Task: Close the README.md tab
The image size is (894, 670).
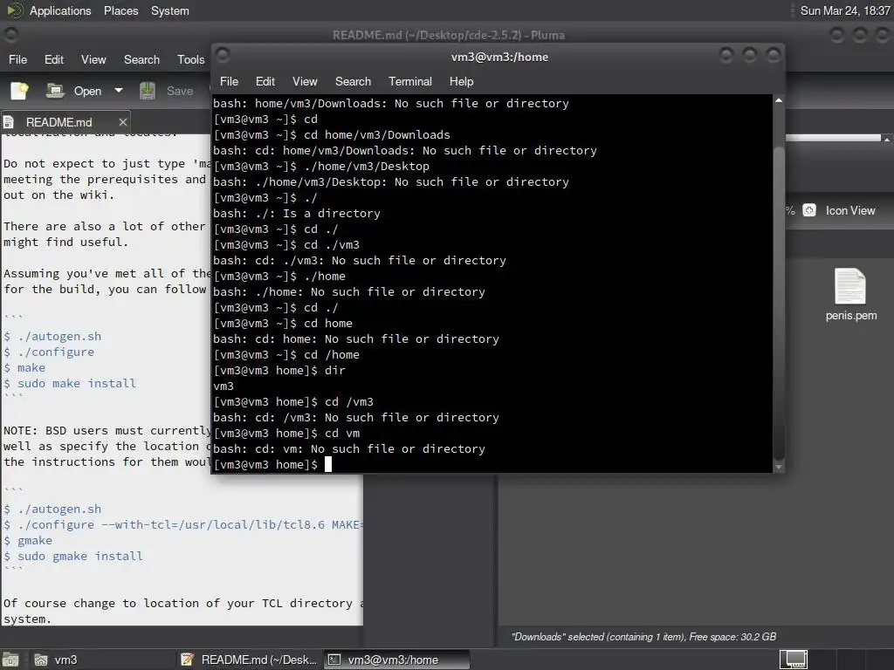Action: pyautogui.click(x=122, y=122)
